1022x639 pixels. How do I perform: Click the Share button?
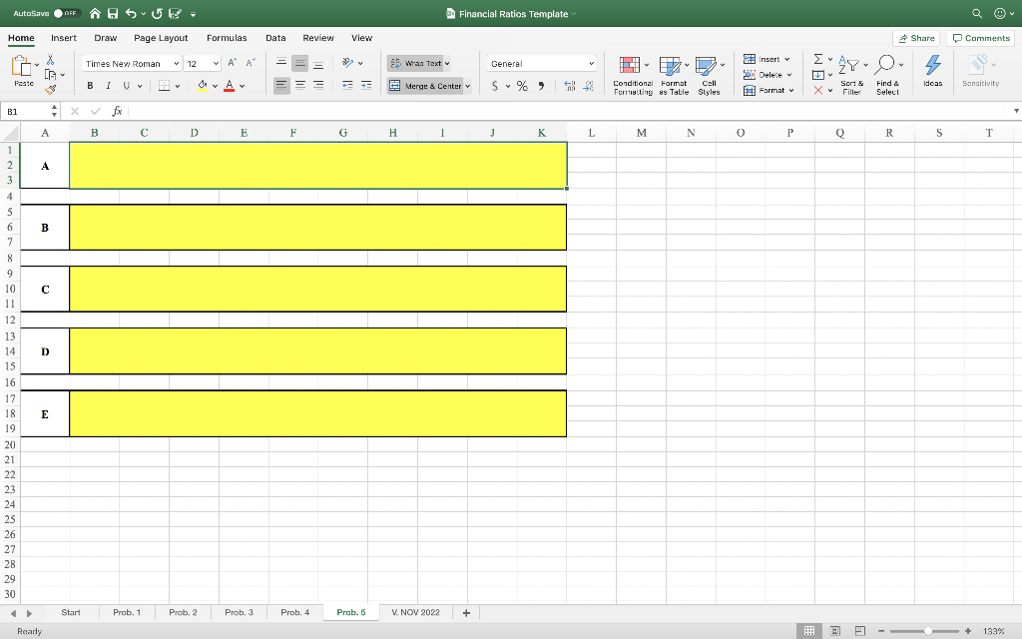(915, 37)
